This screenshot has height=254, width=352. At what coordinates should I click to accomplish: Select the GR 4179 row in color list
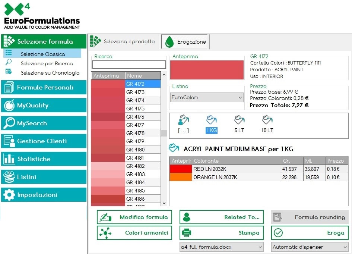click(x=126, y=141)
